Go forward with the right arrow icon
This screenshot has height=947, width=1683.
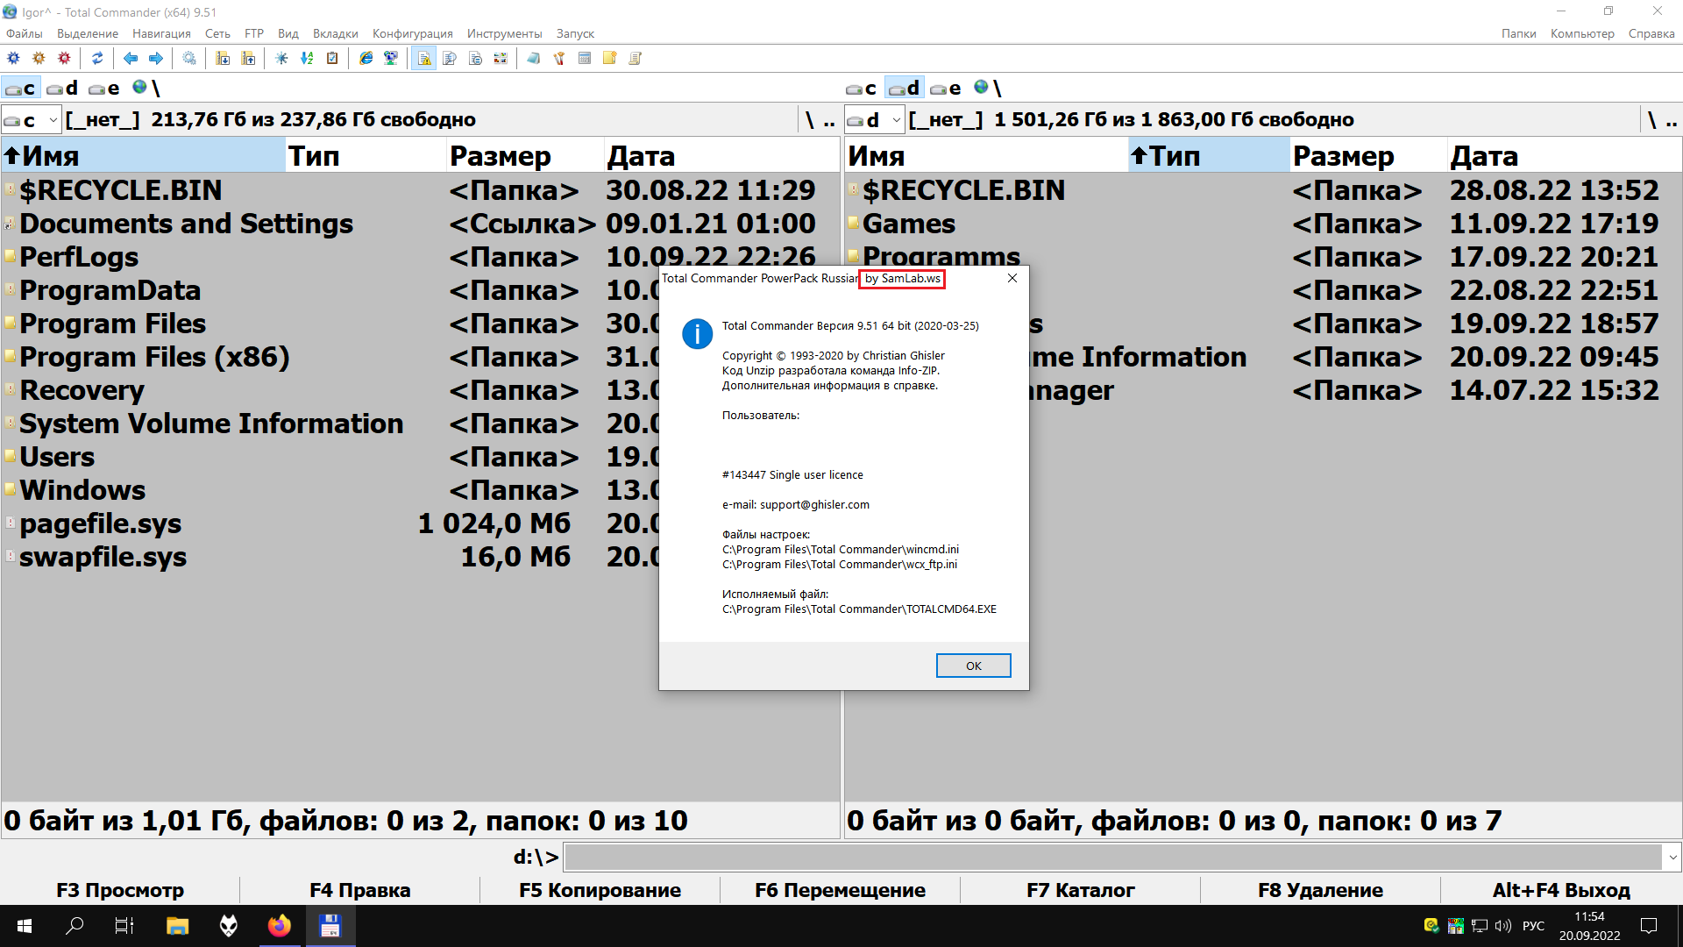[156, 59]
